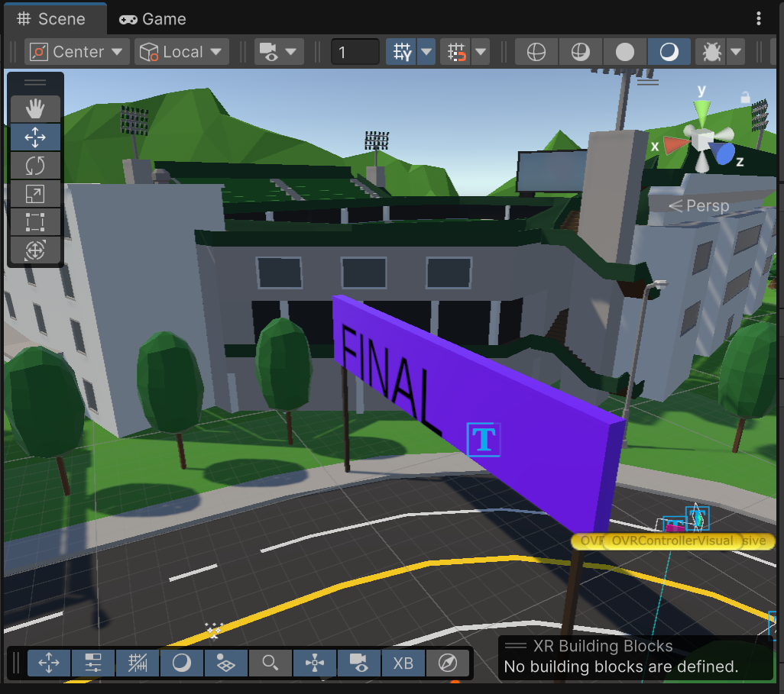
Task: Select the Rect tool
Action: 35,222
